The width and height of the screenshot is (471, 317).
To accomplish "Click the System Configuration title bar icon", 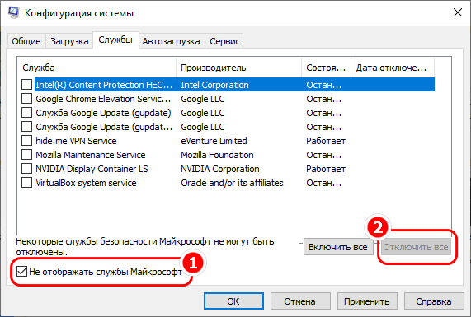I will (13, 12).
